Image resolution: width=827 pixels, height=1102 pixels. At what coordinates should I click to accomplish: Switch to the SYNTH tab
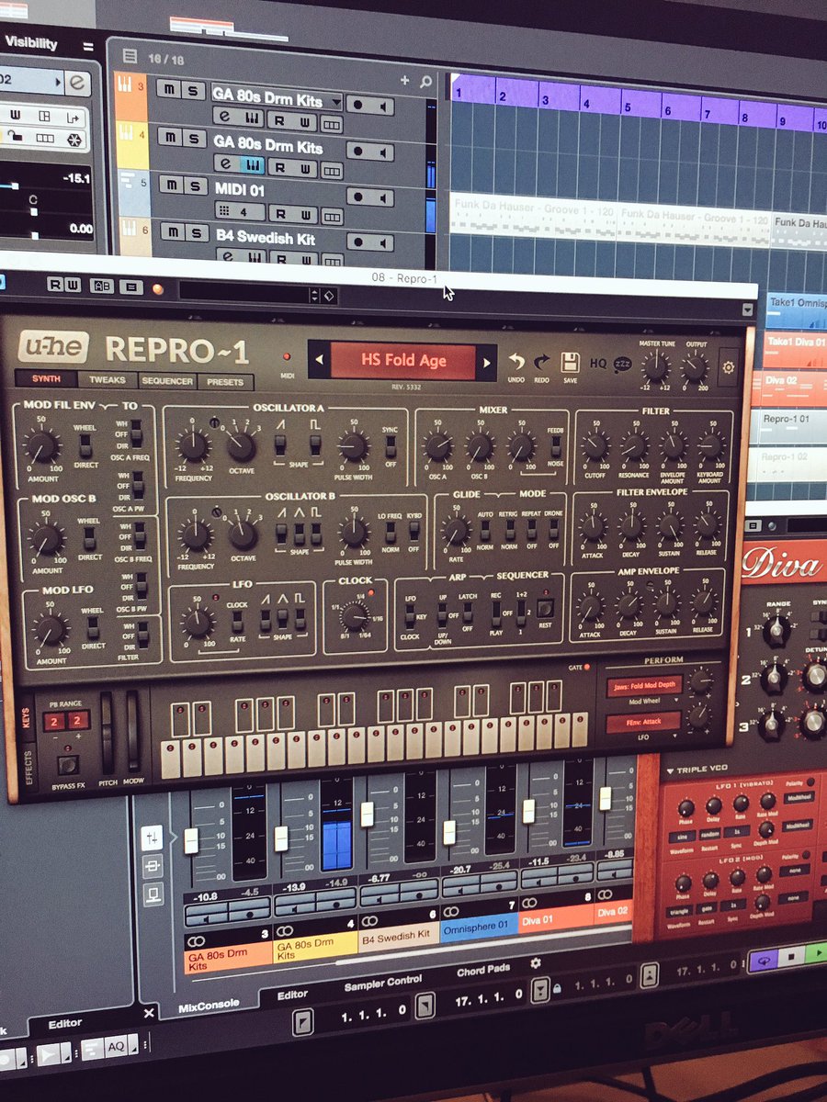46,379
